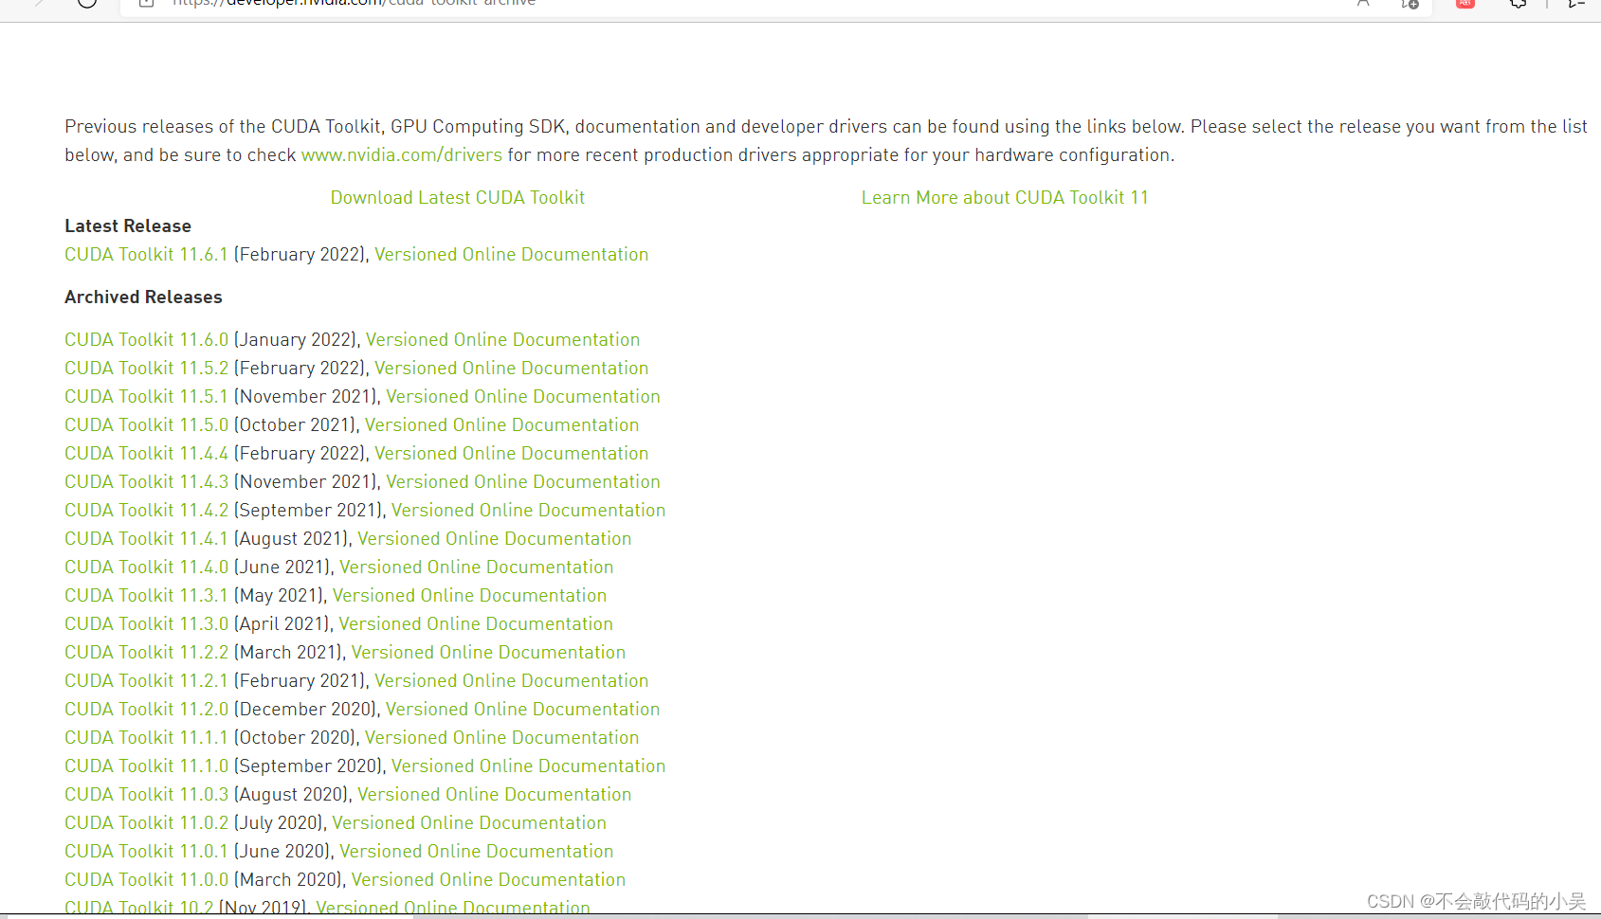Image resolution: width=1601 pixels, height=919 pixels.
Task: Open CUDA Toolkit 11.4.0 link
Action: [147, 568]
